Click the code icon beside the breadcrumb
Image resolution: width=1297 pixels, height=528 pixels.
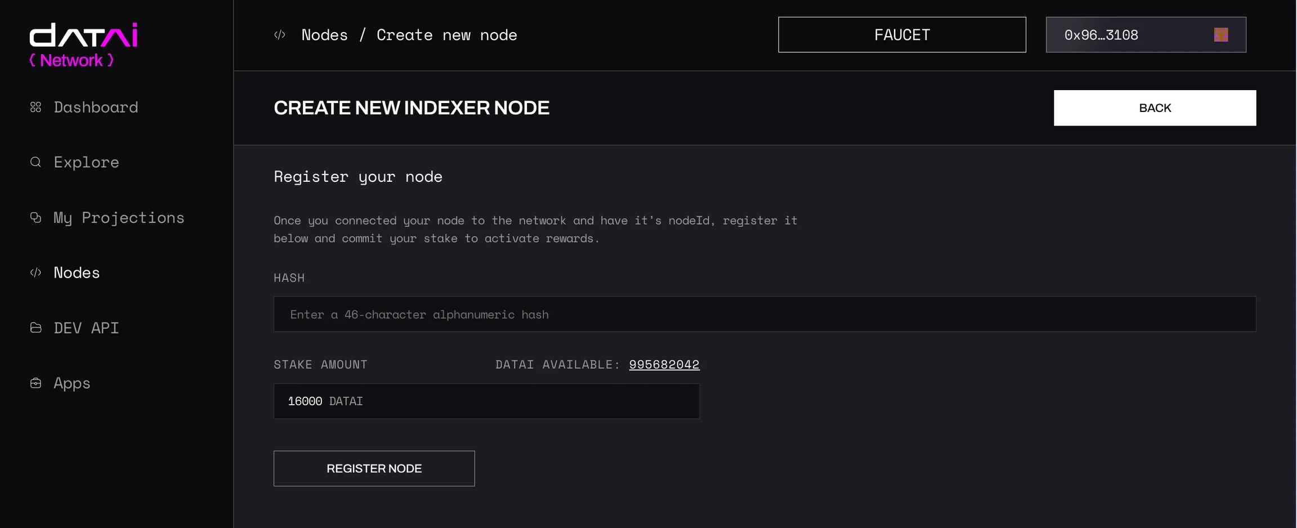[x=280, y=35]
